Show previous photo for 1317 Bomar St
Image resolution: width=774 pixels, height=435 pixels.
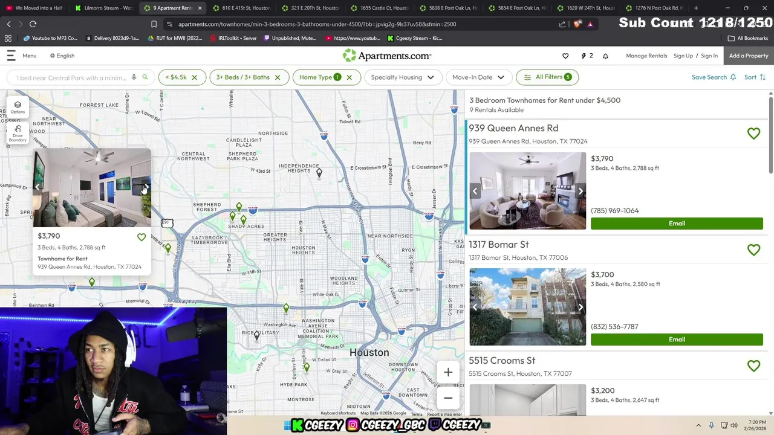tap(475, 308)
